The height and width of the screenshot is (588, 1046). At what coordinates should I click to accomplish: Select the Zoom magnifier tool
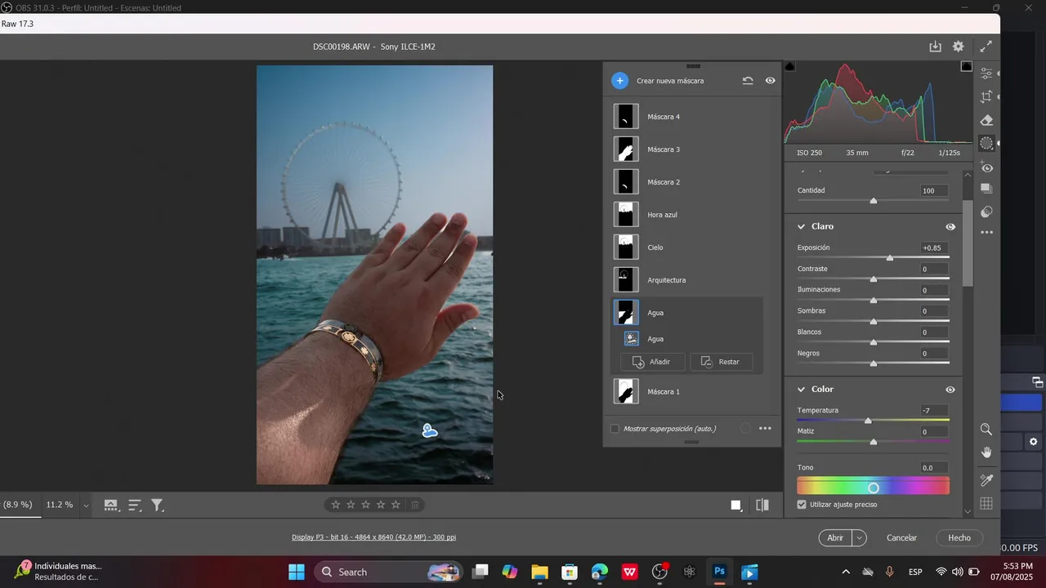[986, 429]
